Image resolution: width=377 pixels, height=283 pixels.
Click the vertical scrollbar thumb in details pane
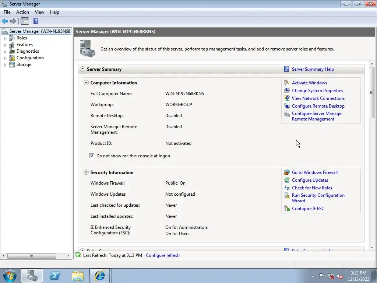(372, 92)
